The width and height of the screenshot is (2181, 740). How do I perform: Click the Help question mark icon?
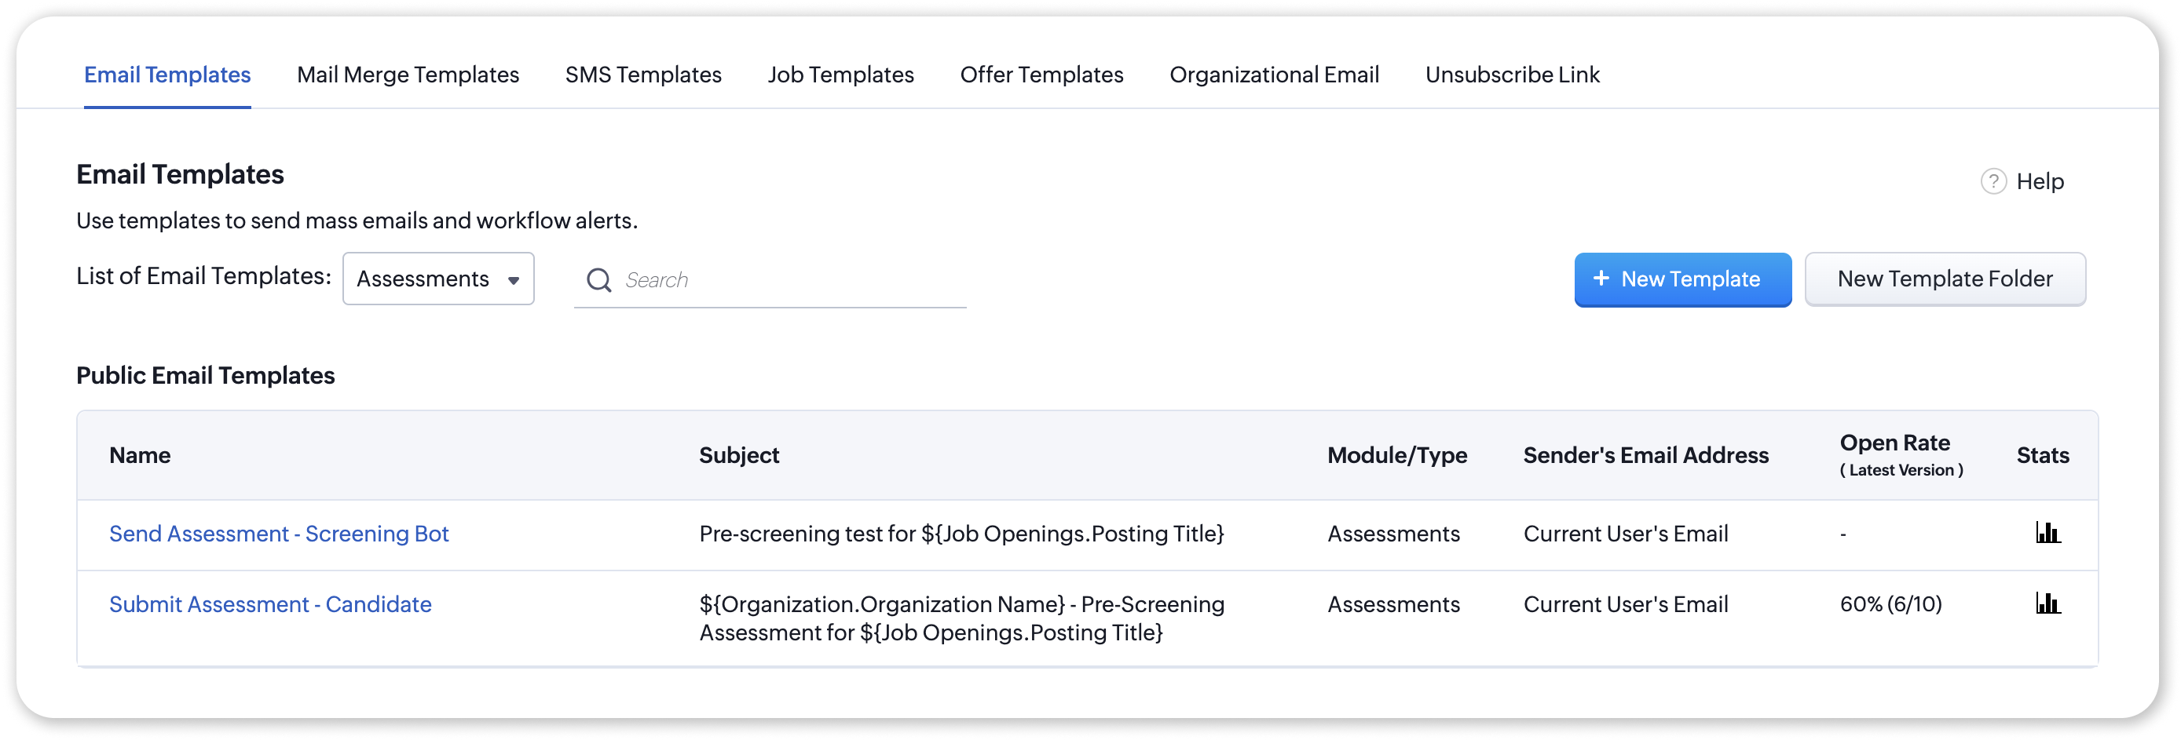(x=1993, y=182)
